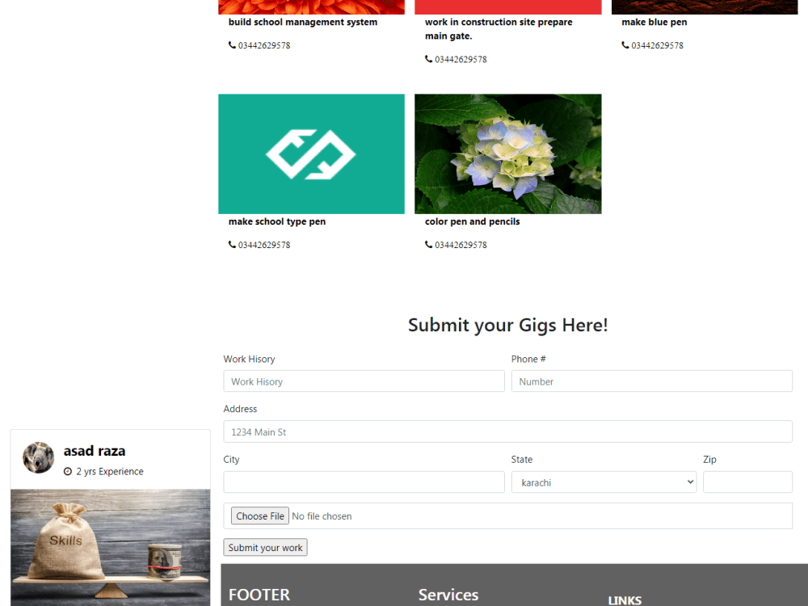Click phone icon under make blue pen
The width and height of the screenshot is (808, 606).
[625, 45]
